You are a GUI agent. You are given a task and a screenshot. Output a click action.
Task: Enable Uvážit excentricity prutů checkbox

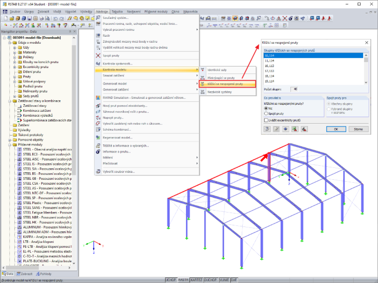pos(266,120)
